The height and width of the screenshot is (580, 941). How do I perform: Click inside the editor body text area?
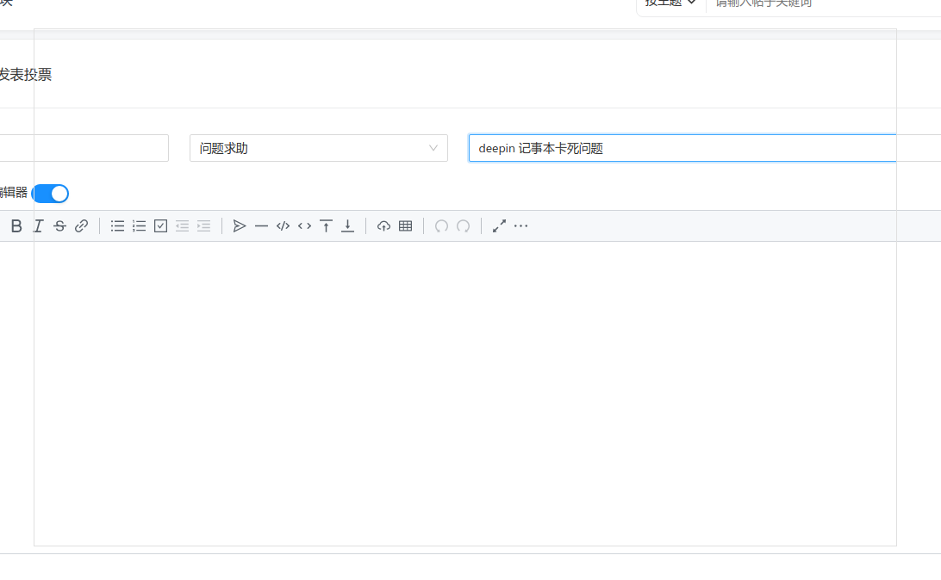coord(470,396)
